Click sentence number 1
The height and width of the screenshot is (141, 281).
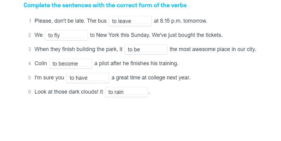click(x=30, y=21)
